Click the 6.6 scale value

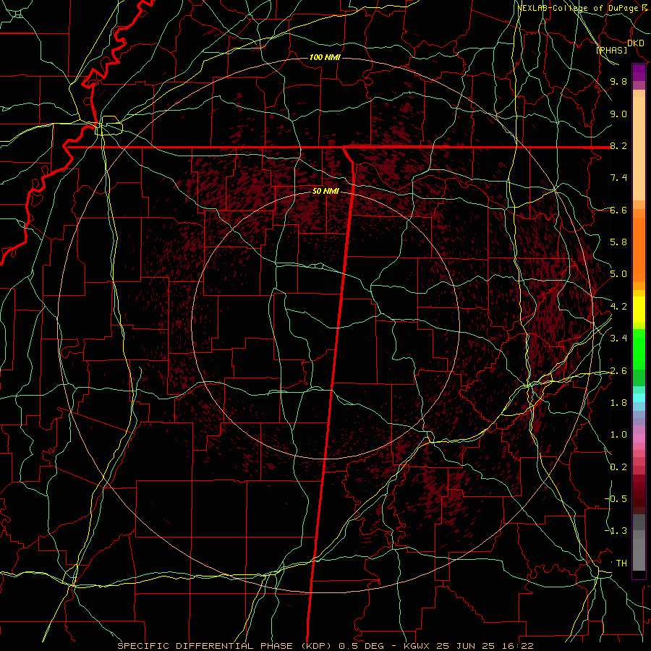coord(618,210)
